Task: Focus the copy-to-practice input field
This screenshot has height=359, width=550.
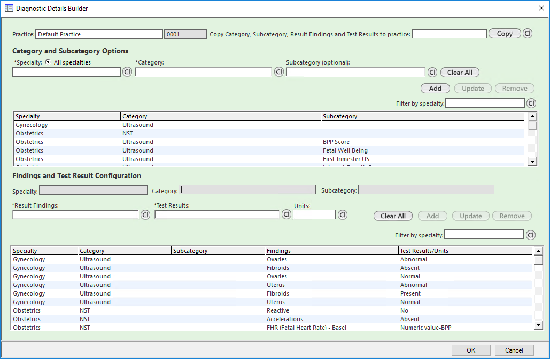Action: tap(450, 34)
